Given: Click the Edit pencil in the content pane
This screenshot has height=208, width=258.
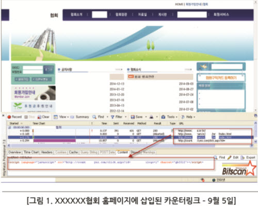Looking at the screenshot, I should (x=229, y=158).
